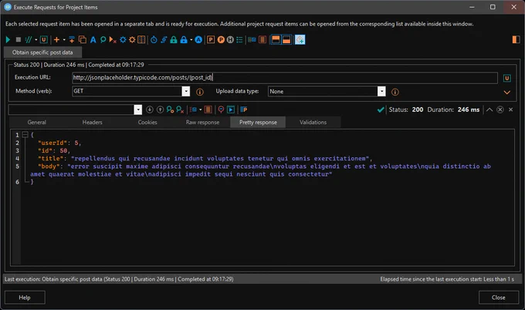The width and height of the screenshot is (525, 310).
Task: Toggle the lower split panel layout button
Action: coord(286,40)
